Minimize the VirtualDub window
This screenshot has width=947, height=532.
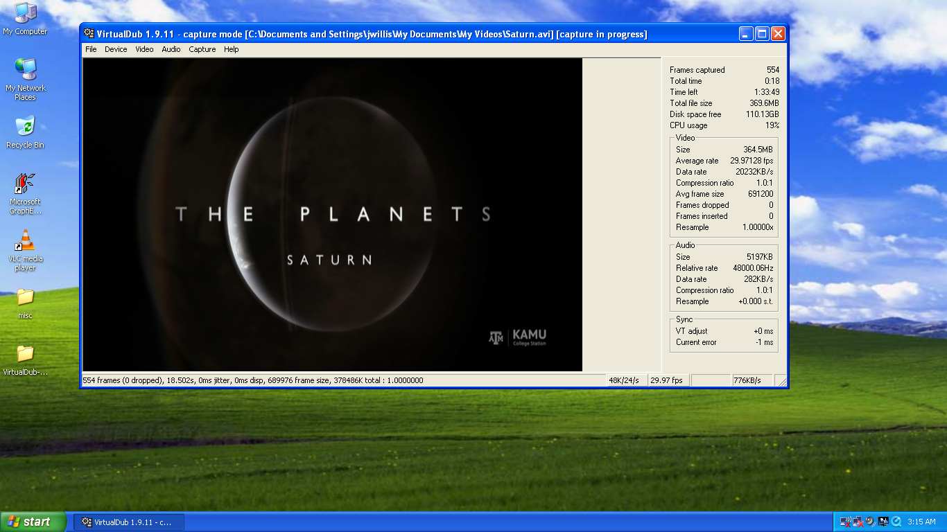(746, 34)
